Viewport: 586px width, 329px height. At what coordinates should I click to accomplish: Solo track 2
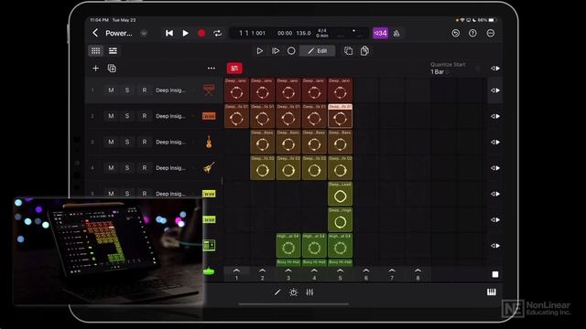(x=127, y=116)
